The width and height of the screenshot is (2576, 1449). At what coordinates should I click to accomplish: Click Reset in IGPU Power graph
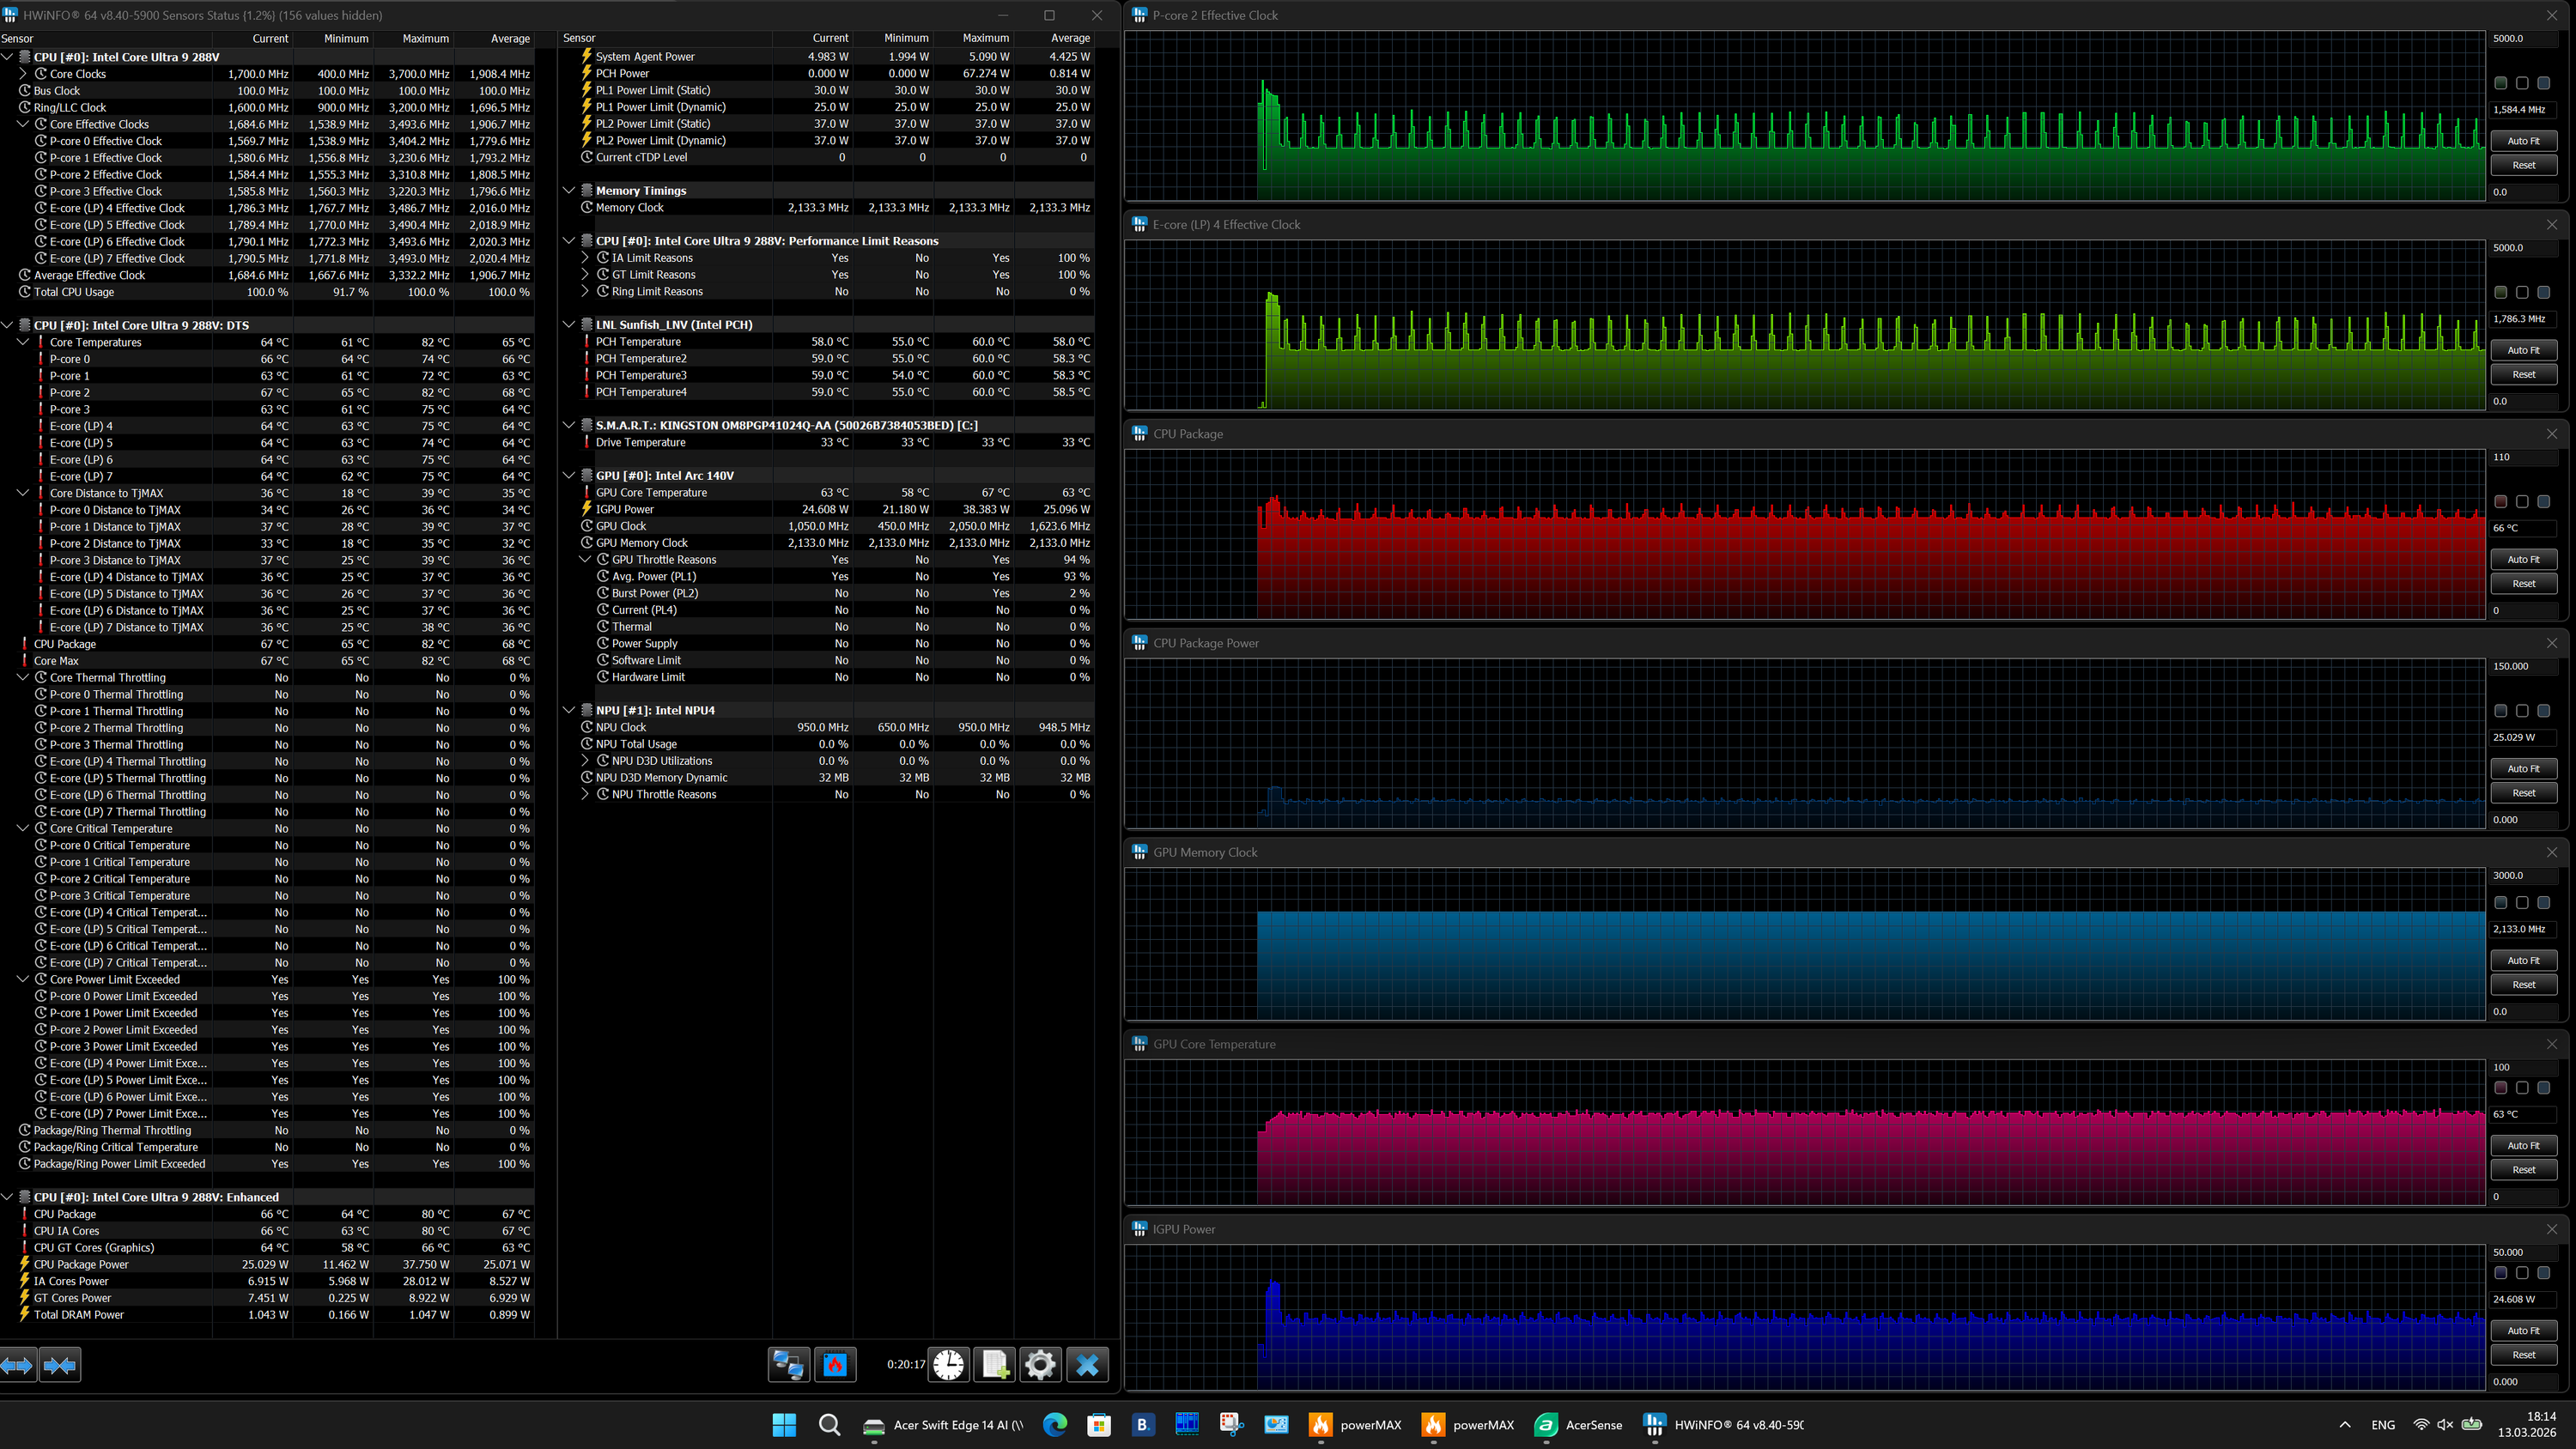(2523, 1355)
